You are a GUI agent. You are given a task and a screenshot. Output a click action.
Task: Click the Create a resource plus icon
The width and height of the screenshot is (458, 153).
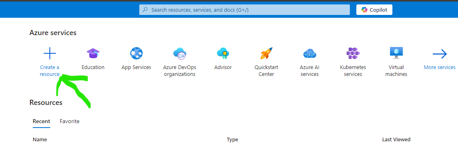click(x=50, y=53)
